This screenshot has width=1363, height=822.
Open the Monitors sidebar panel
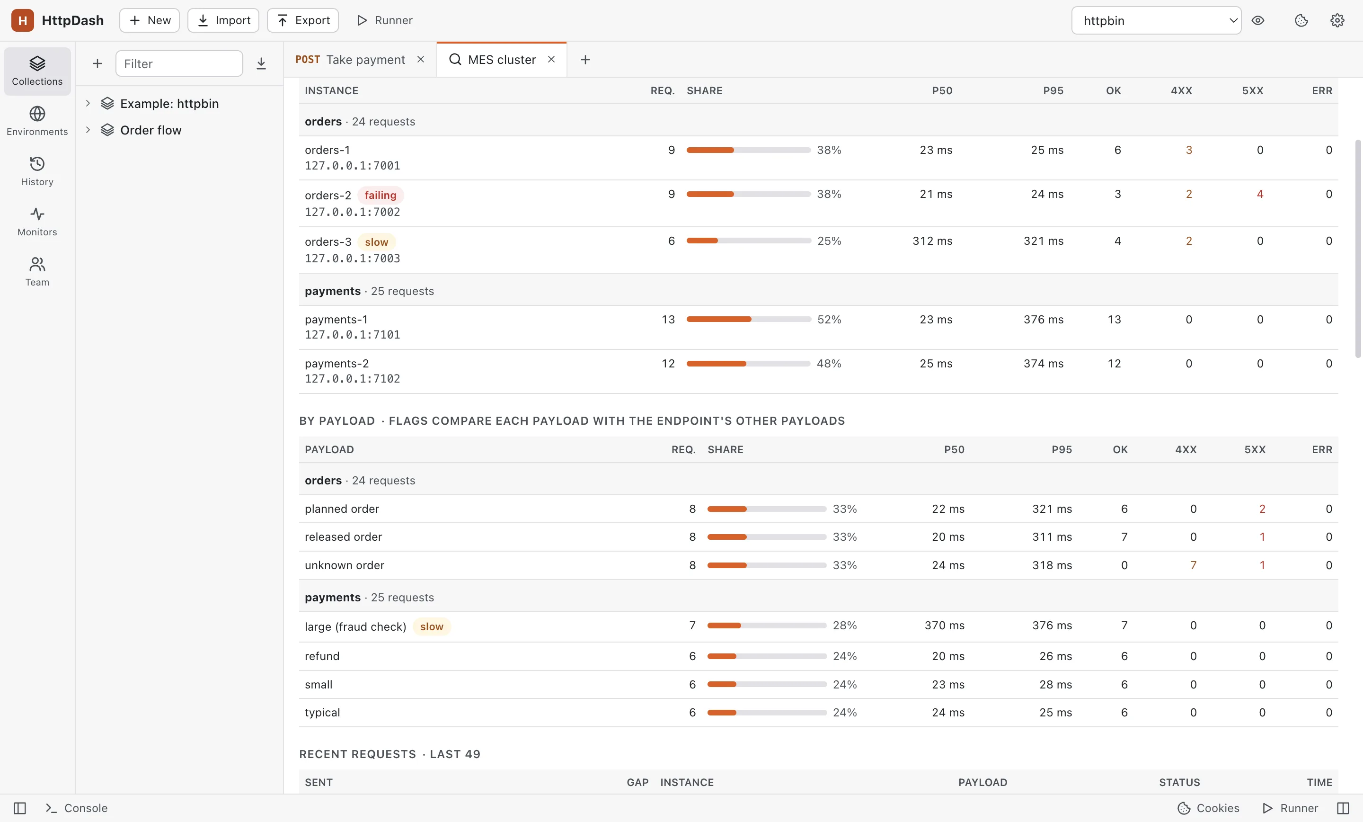[37, 222]
